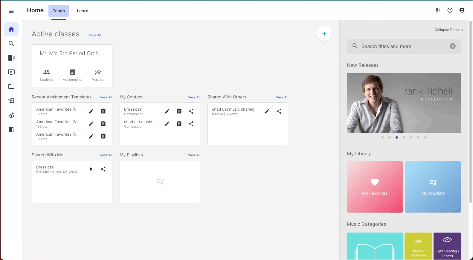Assign second American Favorites template
The height and width of the screenshot is (260, 473).
point(103,124)
